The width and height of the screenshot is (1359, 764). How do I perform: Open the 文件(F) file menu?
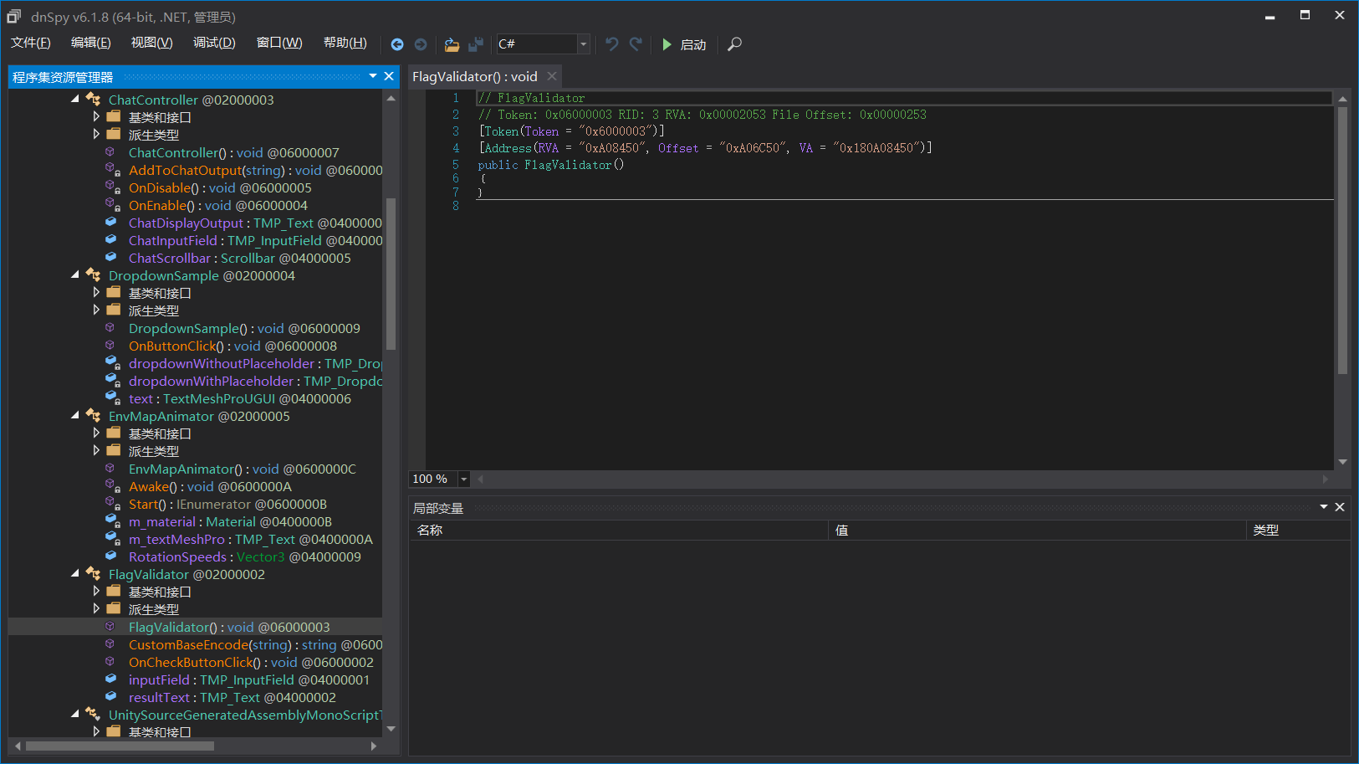click(31, 43)
